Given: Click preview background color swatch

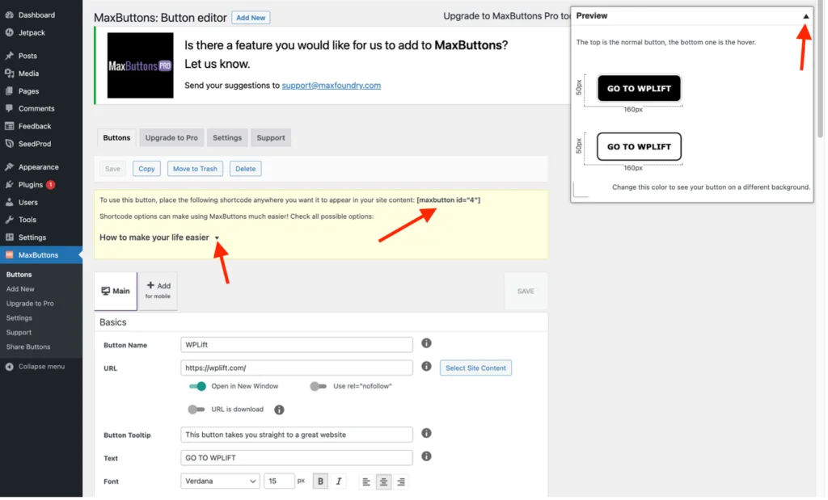Looking at the screenshot, I should pyautogui.click(x=581, y=189).
